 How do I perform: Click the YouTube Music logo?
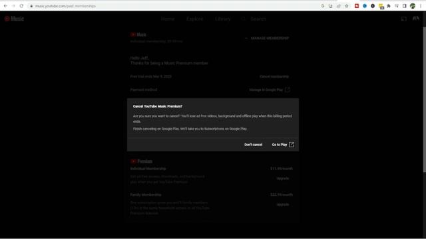[x=14, y=19]
